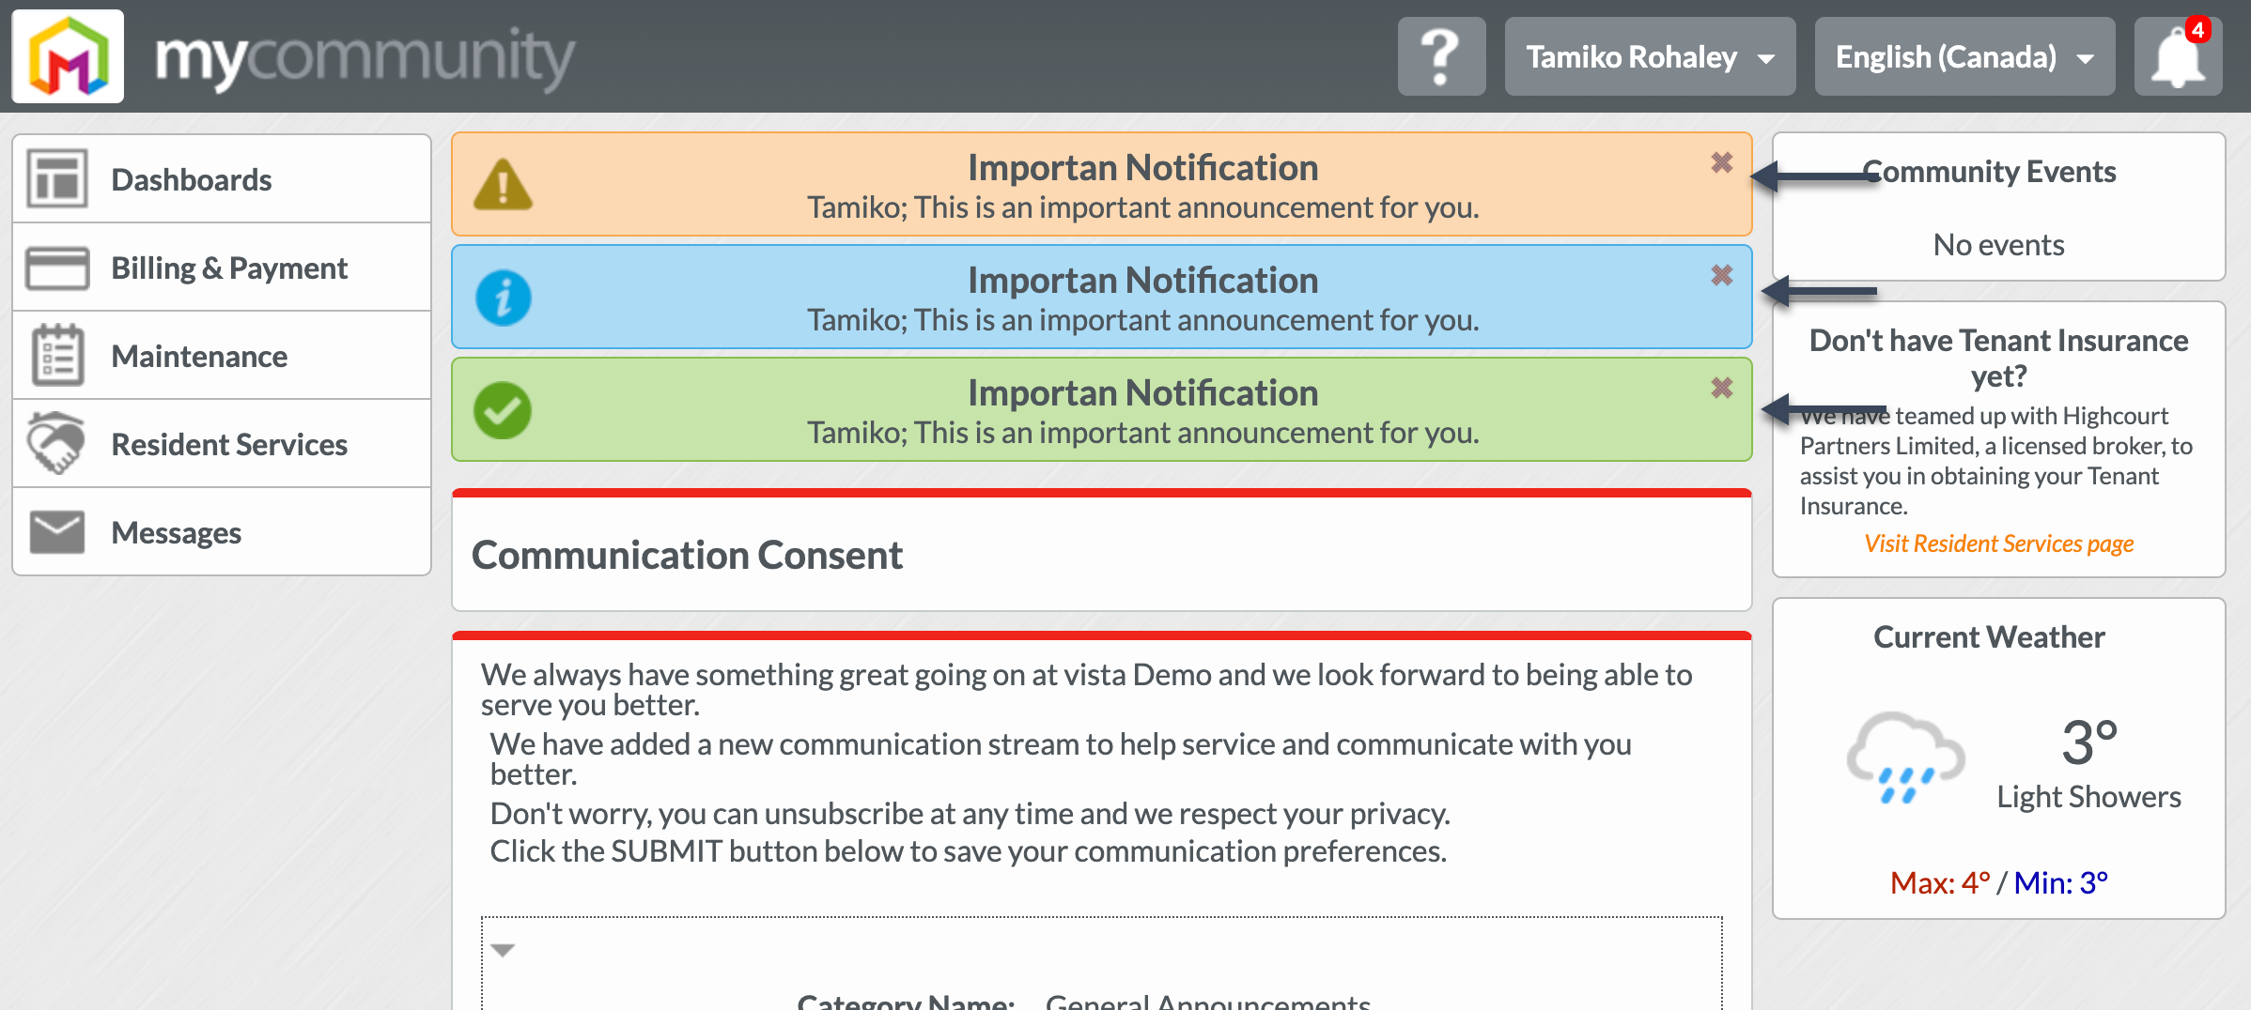Viewport: 2251px width, 1010px height.
Task: Dismiss the orange warning notification
Action: point(1721,163)
